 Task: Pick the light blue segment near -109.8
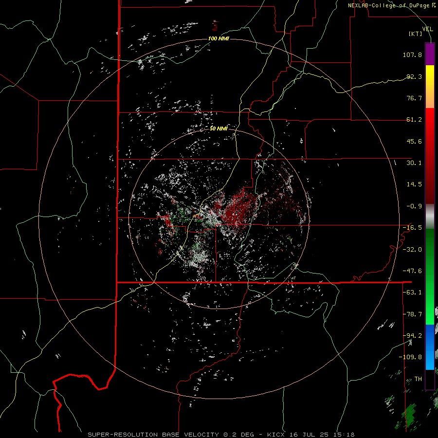(x=430, y=358)
